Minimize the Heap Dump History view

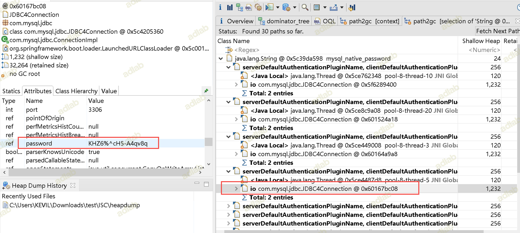[197, 183]
